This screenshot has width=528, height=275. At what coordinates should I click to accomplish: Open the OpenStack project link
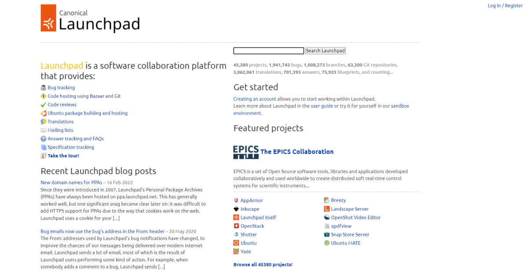[252, 226]
